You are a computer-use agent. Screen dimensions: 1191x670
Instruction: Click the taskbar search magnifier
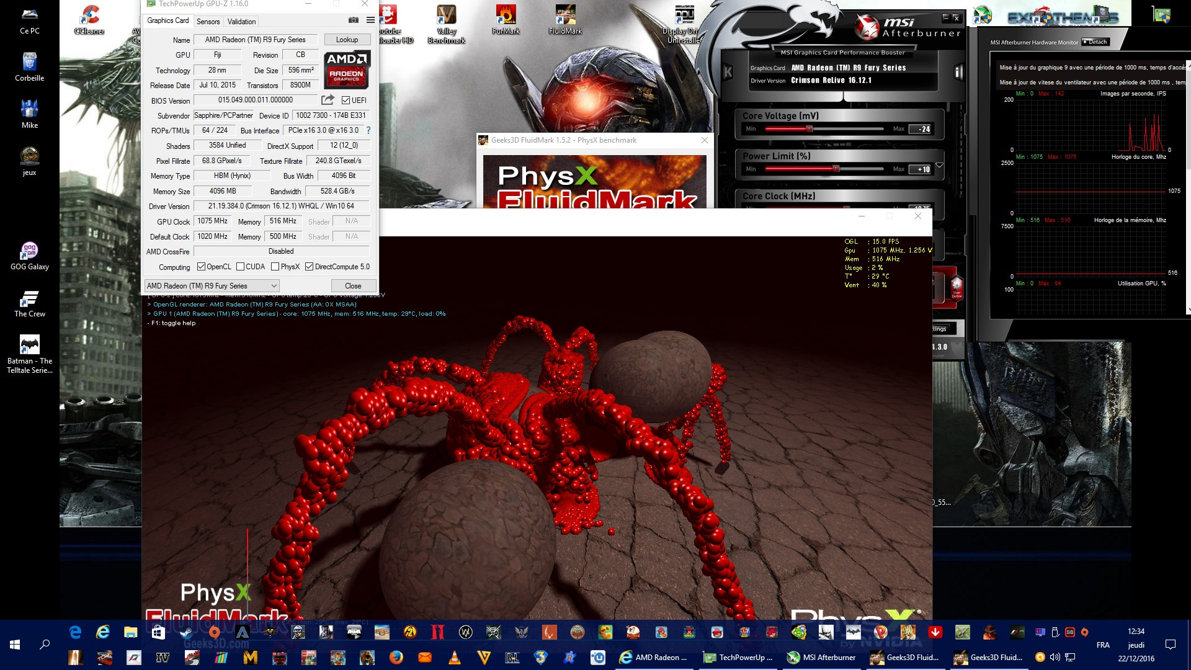[45, 645]
